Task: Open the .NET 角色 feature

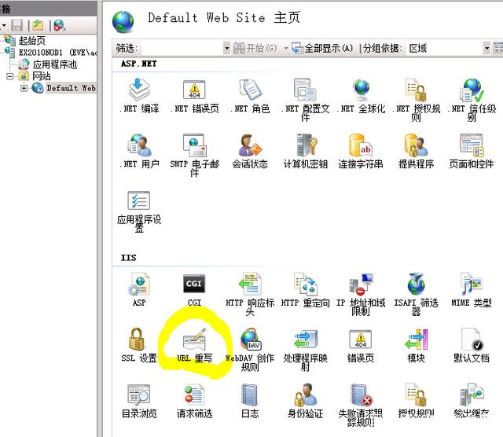Action: click(x=250, y=95)
